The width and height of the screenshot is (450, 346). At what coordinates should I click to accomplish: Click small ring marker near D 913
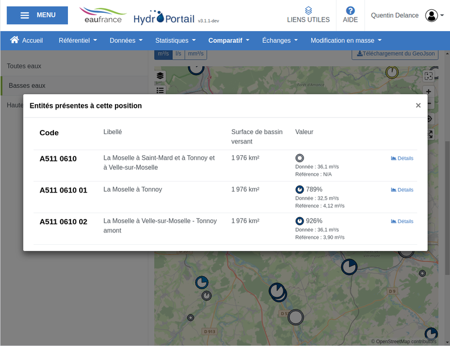190,318
